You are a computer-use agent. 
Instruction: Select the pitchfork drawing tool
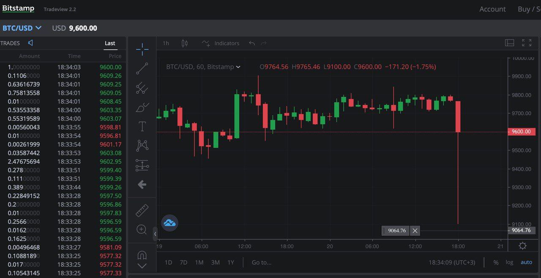pyautogui.click(x=142, y=88)
